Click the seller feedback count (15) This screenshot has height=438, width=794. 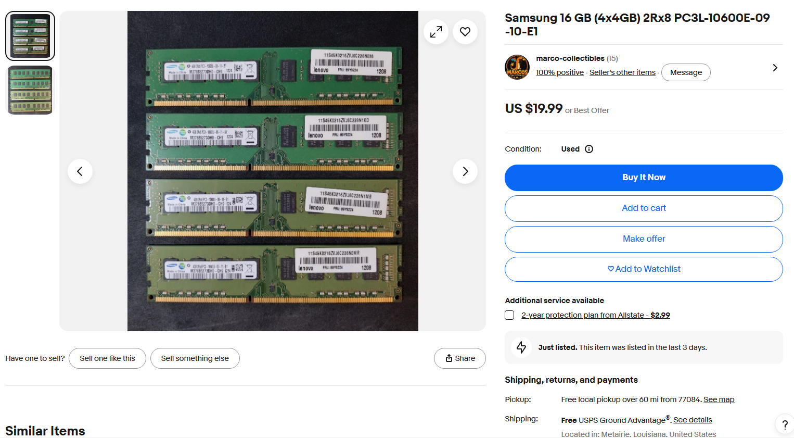tap(612, 58)
